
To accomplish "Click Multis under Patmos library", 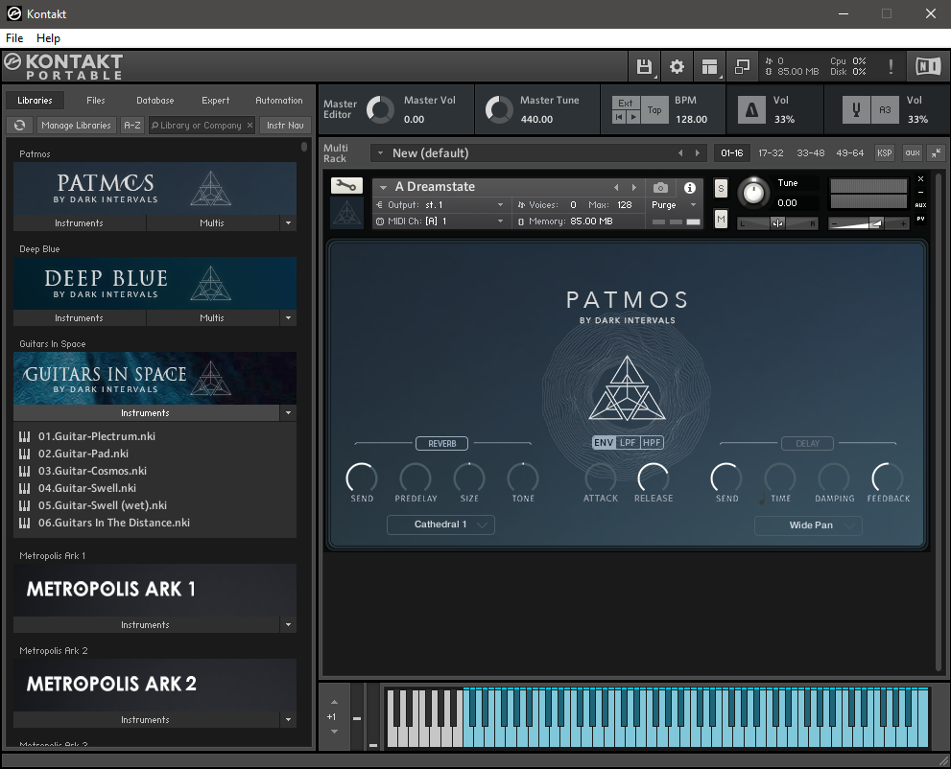I will click(212, 223).
